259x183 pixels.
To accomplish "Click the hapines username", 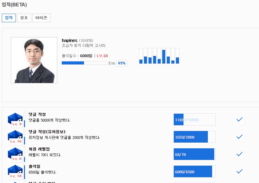I will coord(69,40).
